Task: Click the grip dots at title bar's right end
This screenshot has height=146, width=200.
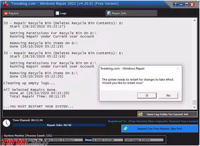Action: [x=197, y=5]
